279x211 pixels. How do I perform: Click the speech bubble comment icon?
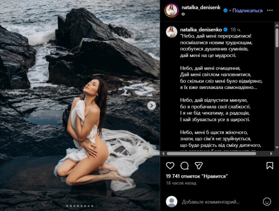(x=184, y=166)
